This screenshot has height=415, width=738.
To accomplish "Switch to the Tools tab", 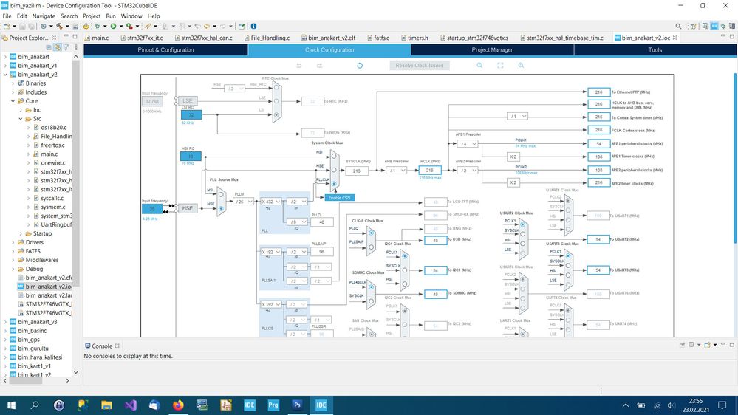I will pyautogui.click(x=655, y=50).
